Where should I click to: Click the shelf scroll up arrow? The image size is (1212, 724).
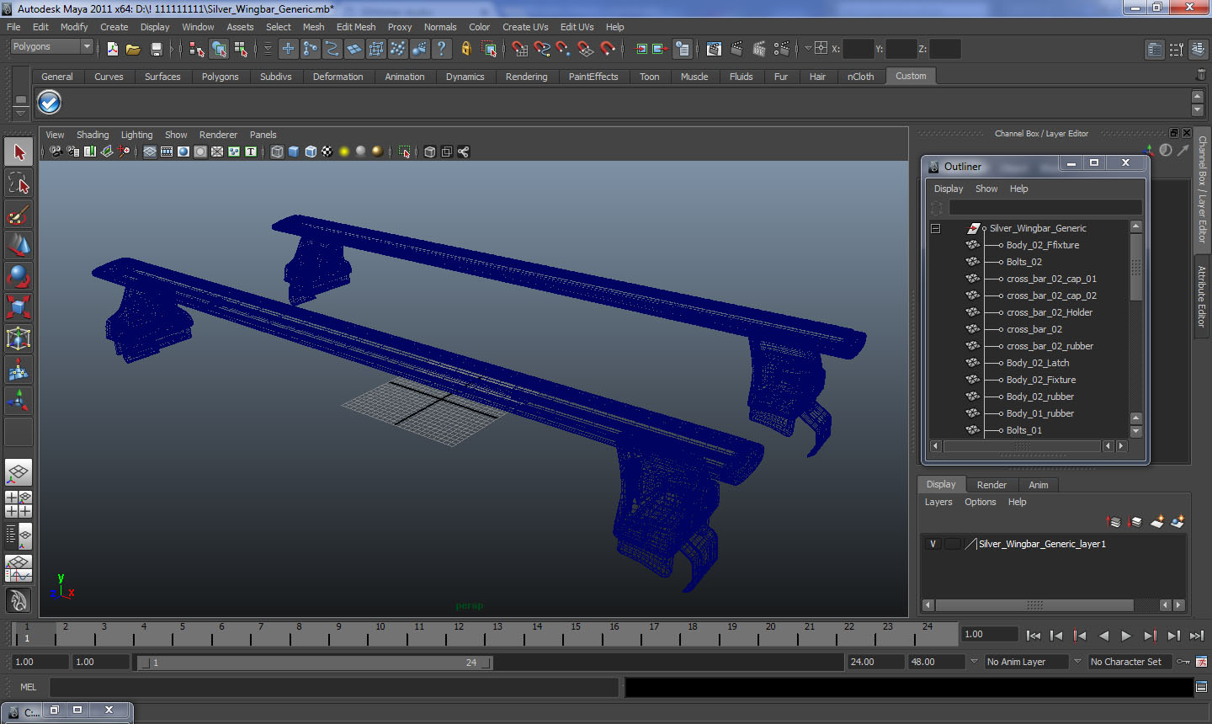click(x=1198, y=98)
